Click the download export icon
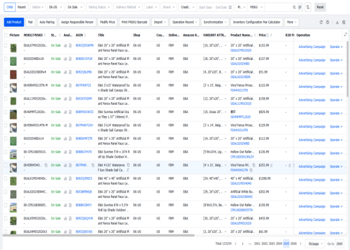Image resolution: width=350 pixels, height=250 pixels. tap(337, 22)
